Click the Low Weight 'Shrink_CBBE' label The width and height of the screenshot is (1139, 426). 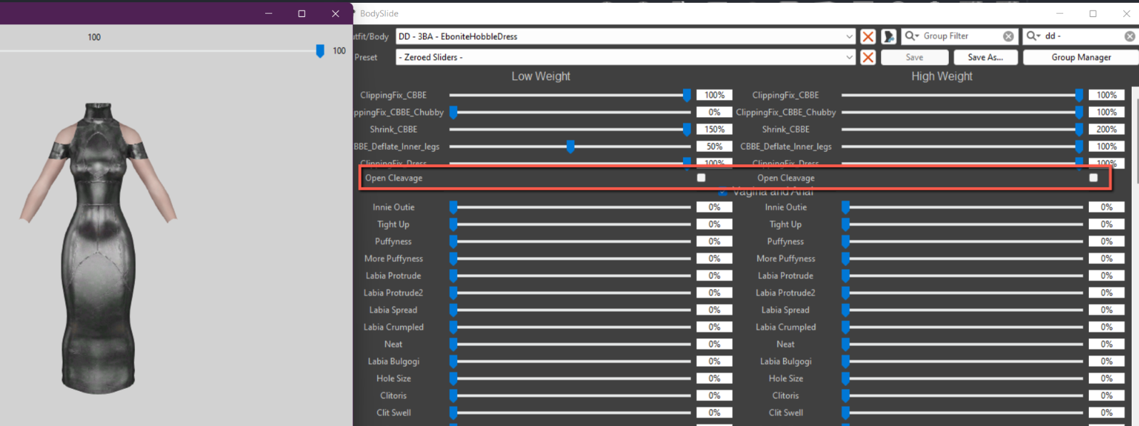pos(394,129)
